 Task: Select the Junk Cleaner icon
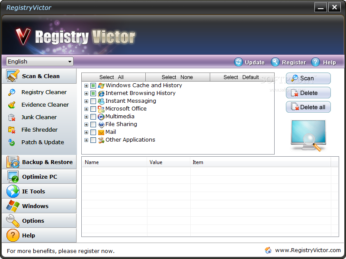(12, 117)
